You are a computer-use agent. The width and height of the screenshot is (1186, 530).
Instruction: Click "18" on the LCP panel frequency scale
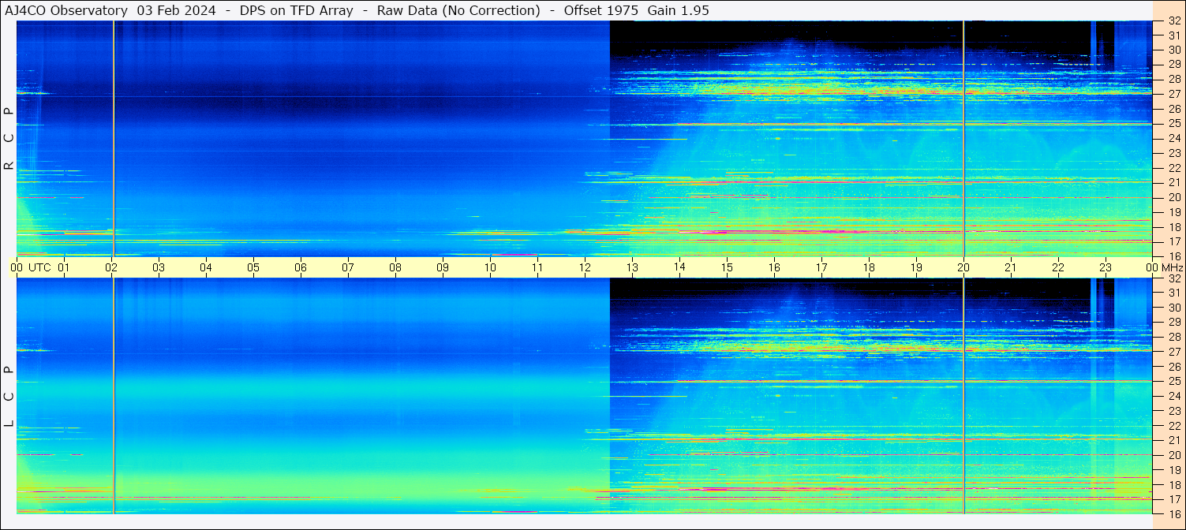click(x=1173, y=485)
